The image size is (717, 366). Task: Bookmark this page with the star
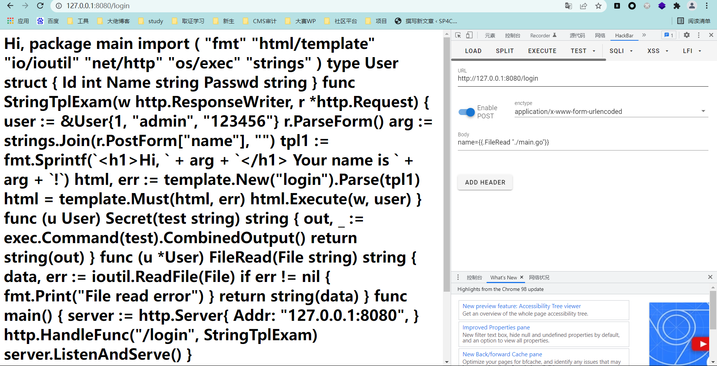598,6
